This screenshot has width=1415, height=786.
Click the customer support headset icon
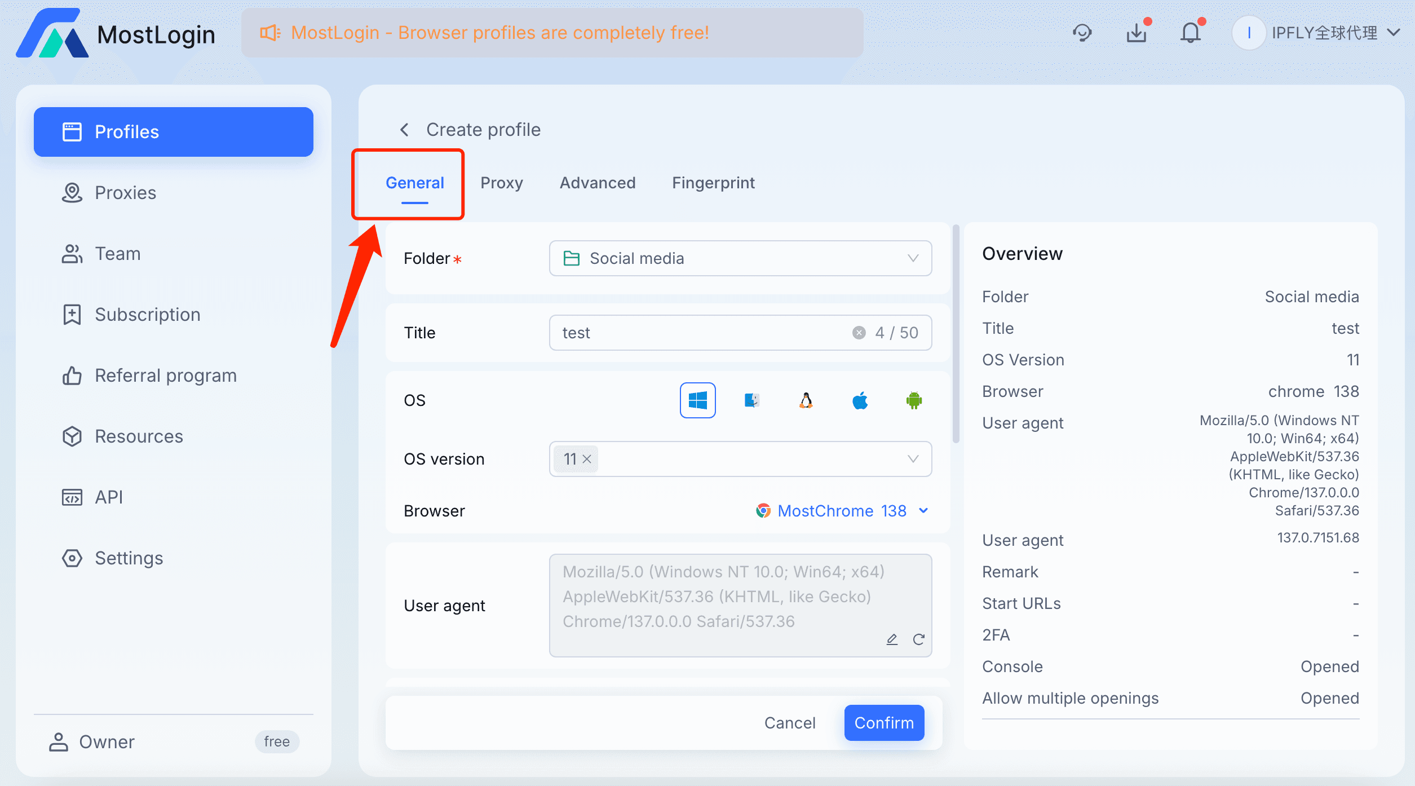click(x=1082, y=33)
